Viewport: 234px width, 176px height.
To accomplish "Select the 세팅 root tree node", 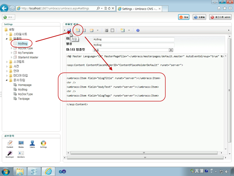I will (12, 29).
